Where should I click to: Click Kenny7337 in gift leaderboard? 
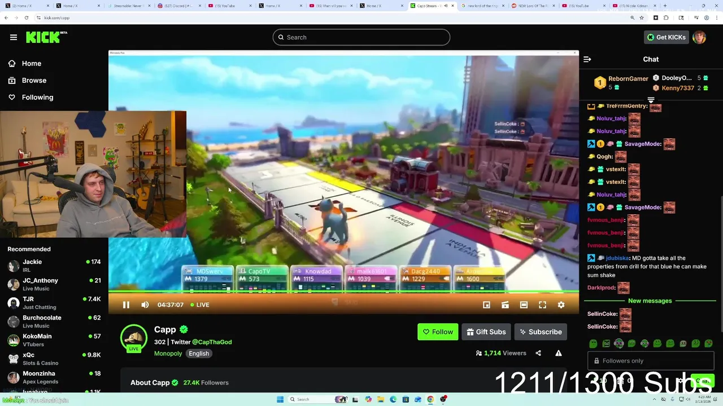tap(677, 88)
